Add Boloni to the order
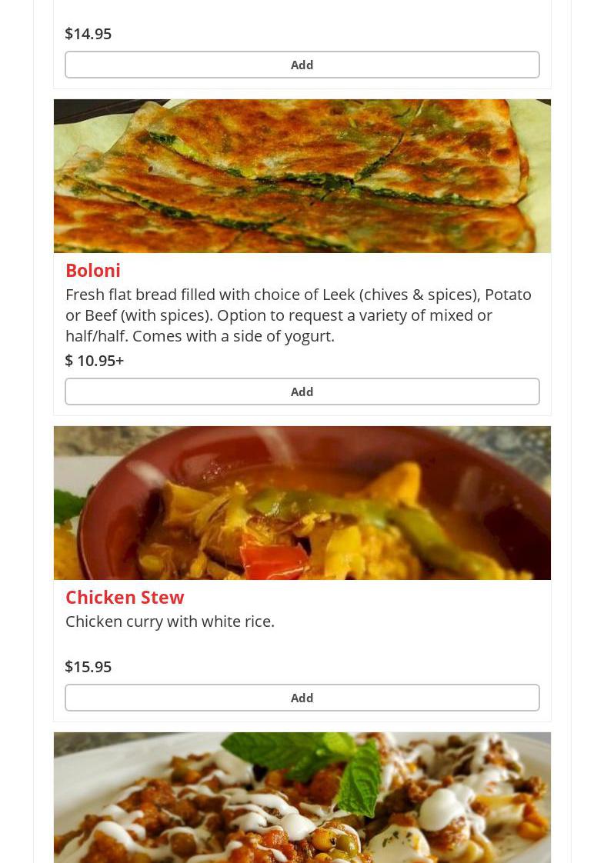Screen dimensions: 604x863 302,392
